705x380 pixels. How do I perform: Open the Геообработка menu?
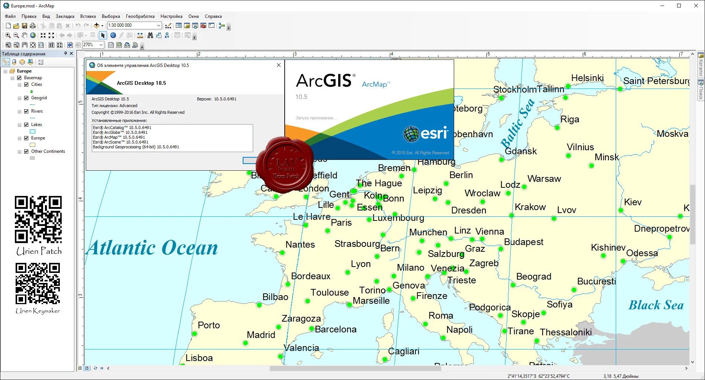(x=140, y=16)
